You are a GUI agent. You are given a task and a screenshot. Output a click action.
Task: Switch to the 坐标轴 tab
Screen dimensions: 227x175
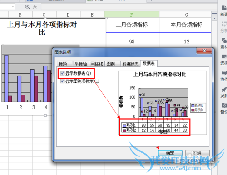tap(81, 64)
